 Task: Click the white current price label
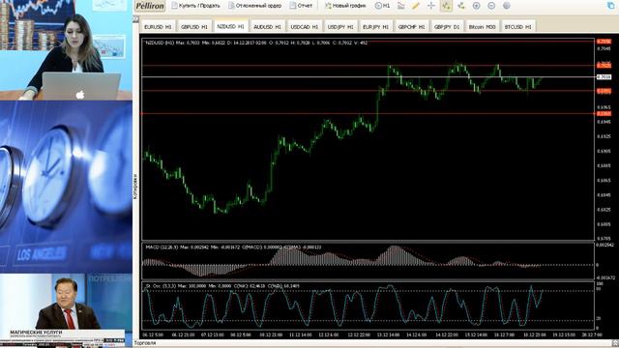pyautogui.click(x=604, y=77)
